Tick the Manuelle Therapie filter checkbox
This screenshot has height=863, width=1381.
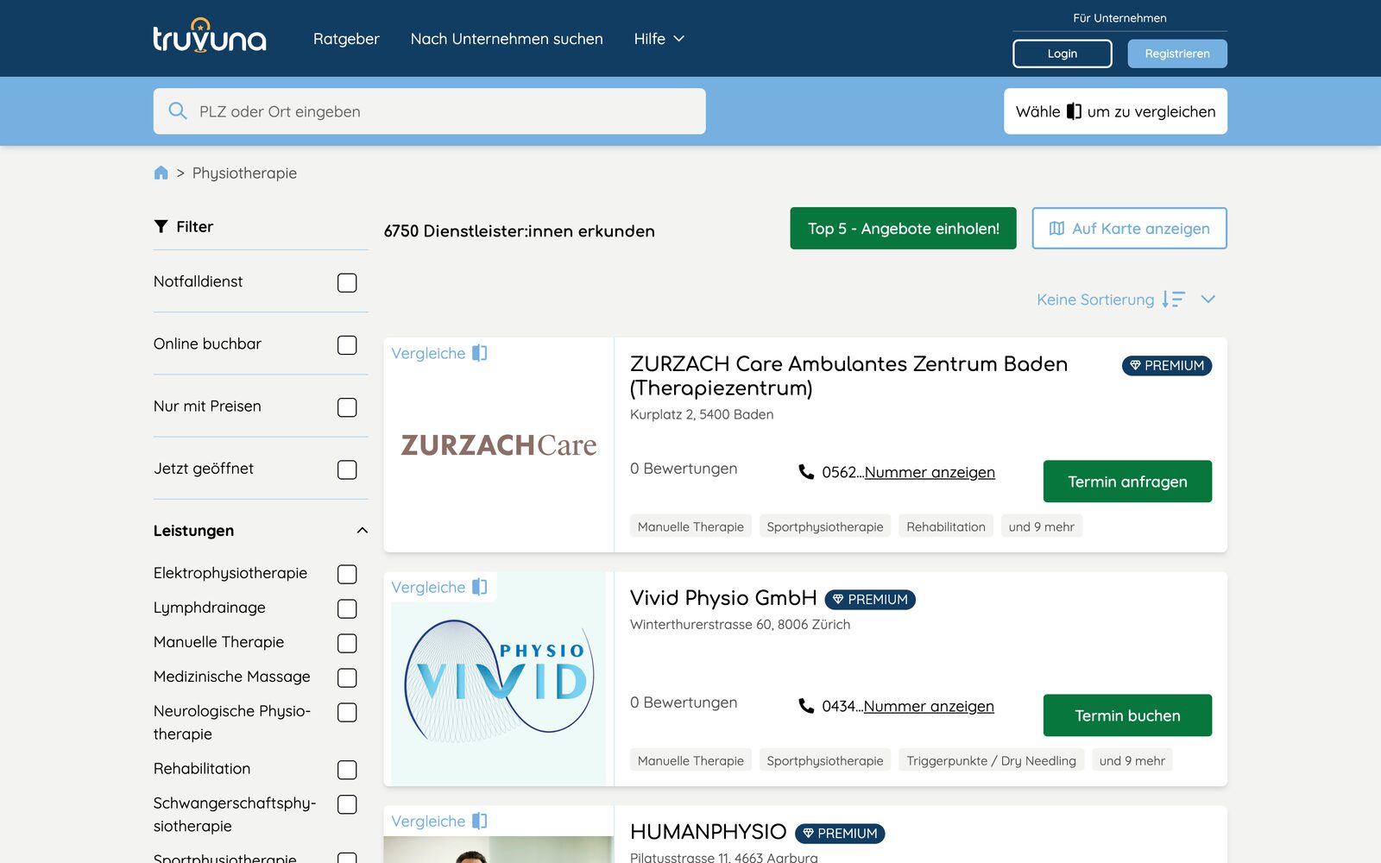347,643
